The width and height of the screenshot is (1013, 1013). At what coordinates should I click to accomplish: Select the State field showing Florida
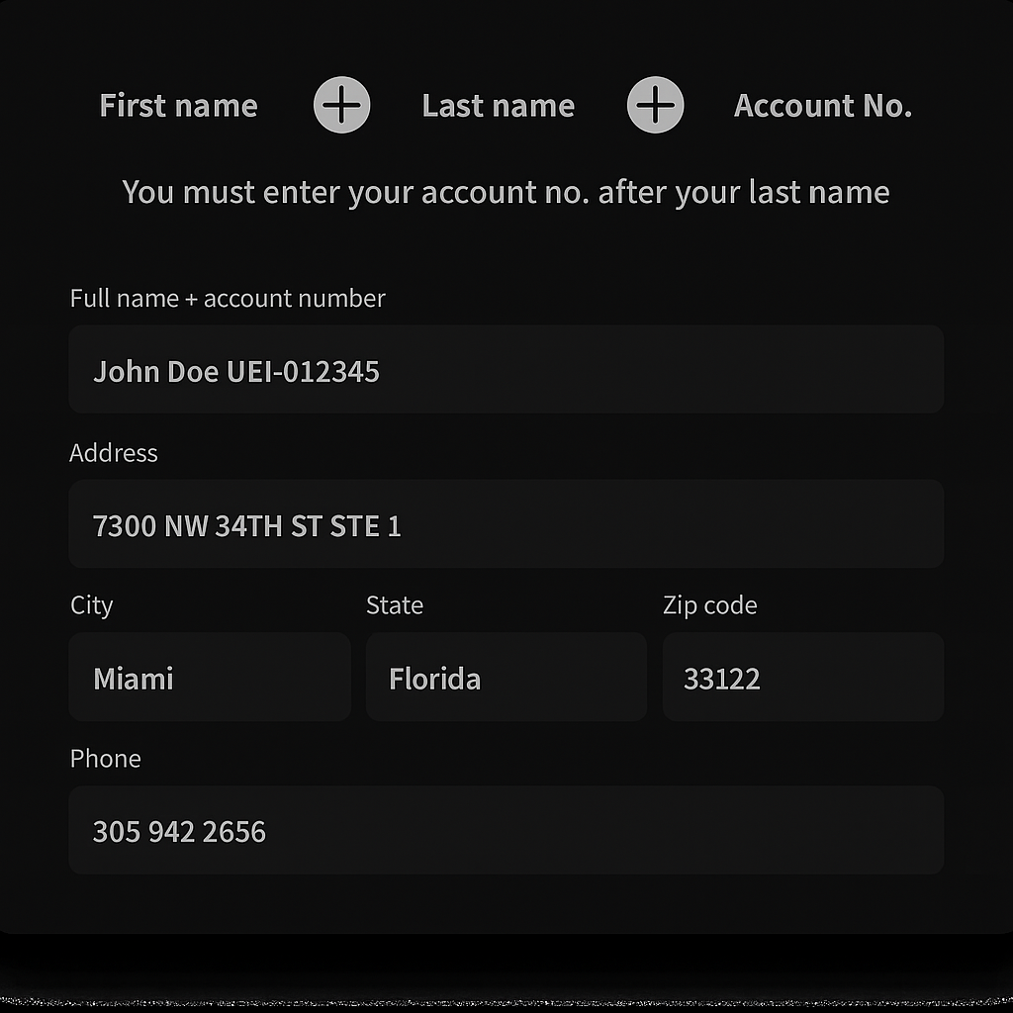[x=506, y=678]
